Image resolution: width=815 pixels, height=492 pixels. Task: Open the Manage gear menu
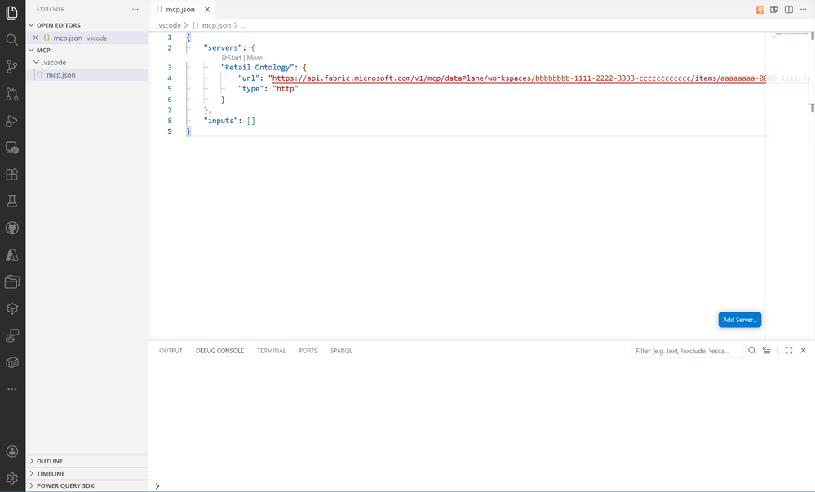click(x=12, y=478)
